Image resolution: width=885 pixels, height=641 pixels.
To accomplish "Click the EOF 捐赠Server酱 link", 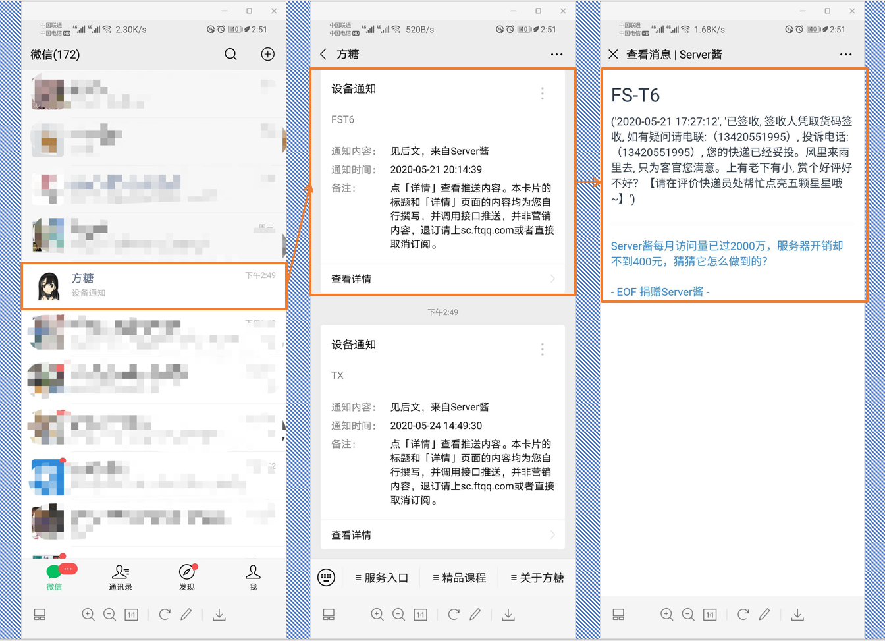I will click(660, 291).
